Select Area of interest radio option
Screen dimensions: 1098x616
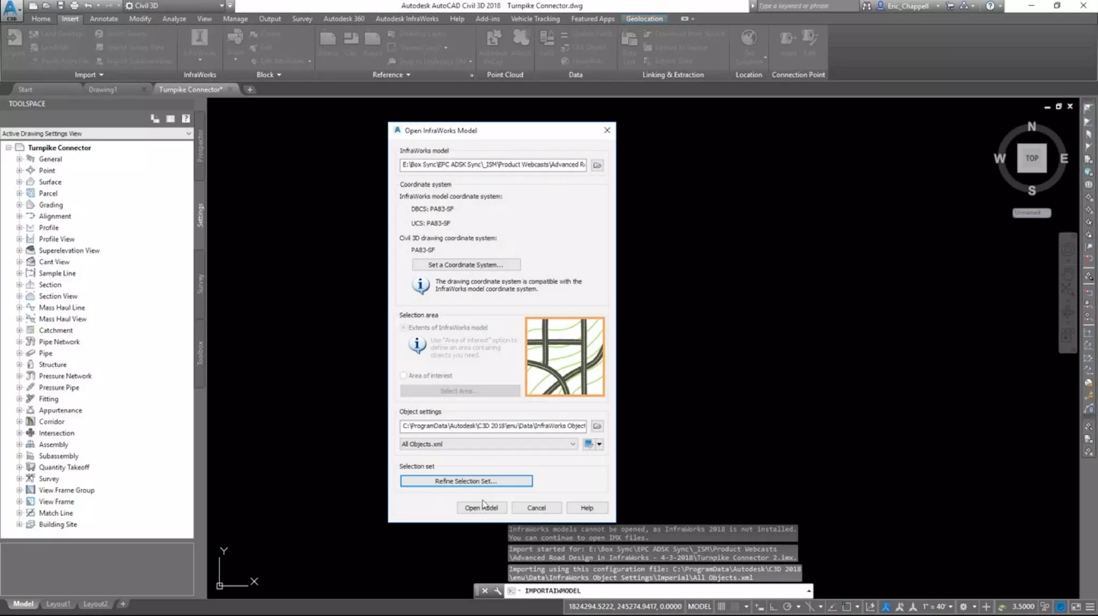404,375
